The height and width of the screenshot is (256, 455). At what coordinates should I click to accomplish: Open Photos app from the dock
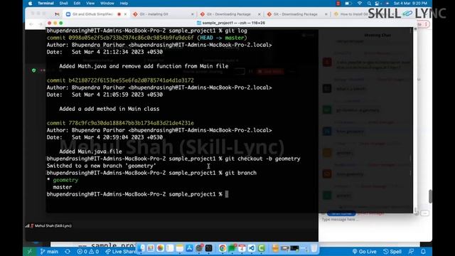(x=160, y=248)
